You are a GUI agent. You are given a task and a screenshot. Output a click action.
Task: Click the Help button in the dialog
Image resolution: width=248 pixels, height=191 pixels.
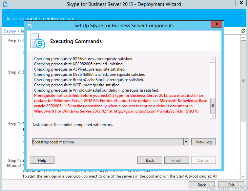42,160
